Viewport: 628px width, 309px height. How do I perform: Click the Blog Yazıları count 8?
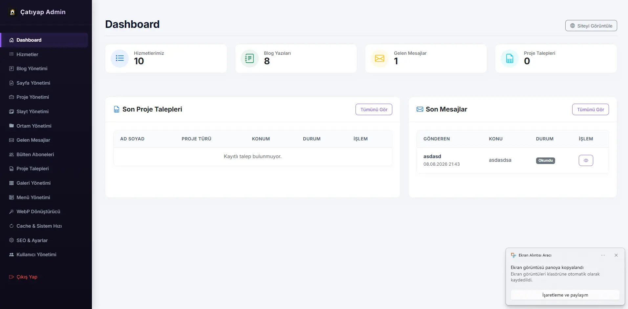tap(267, 61)
